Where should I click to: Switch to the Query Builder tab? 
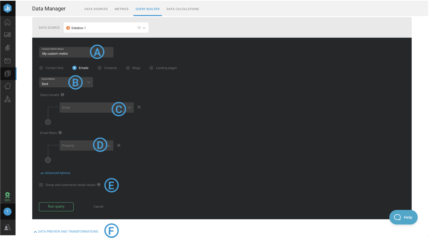coord(148,9)
